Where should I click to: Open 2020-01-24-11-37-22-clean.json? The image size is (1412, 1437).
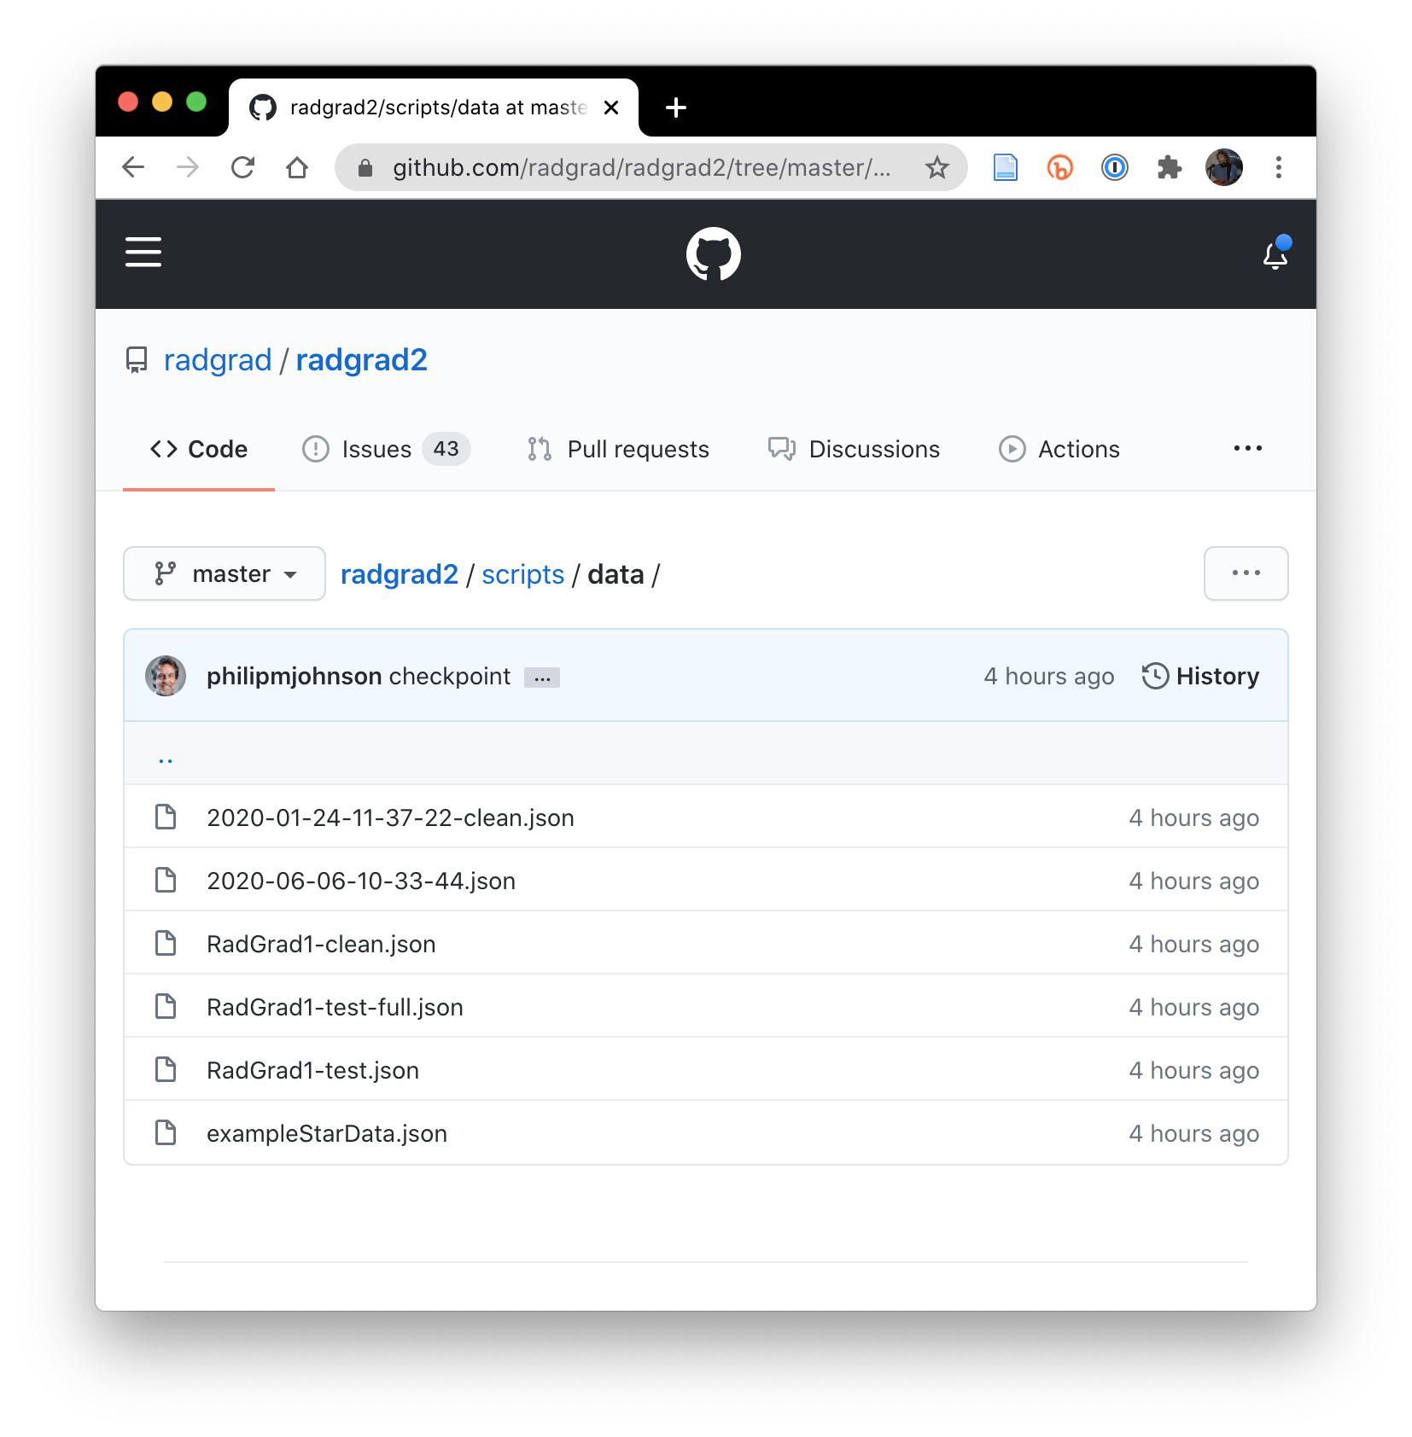390,817
